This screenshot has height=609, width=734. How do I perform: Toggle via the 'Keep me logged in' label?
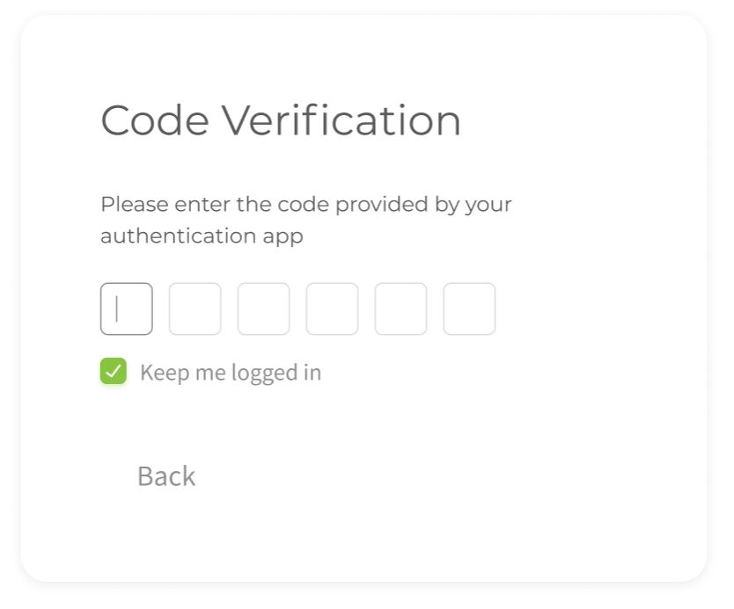tap(231, 373)
